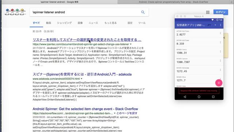Switch to the 動画 search tab
The image size is (234, 132).
(49, 23)
